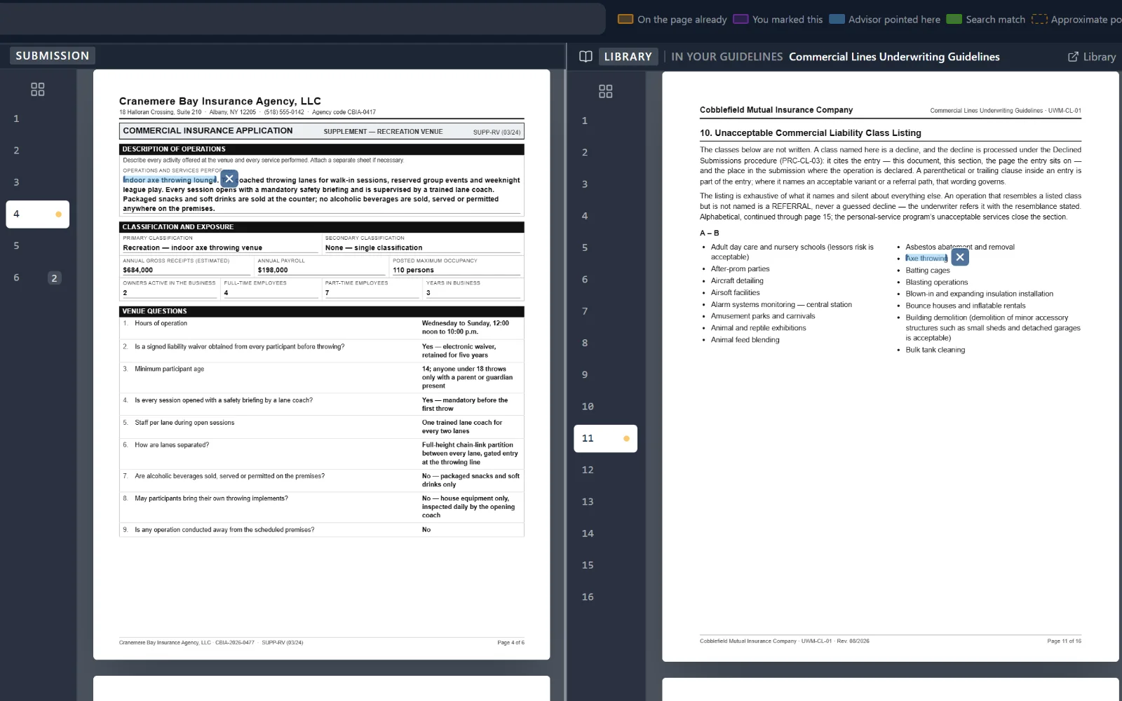Click the 'Advisor pointed here' legend swatch
The image size is (1122, 701).
coord(837,19)
